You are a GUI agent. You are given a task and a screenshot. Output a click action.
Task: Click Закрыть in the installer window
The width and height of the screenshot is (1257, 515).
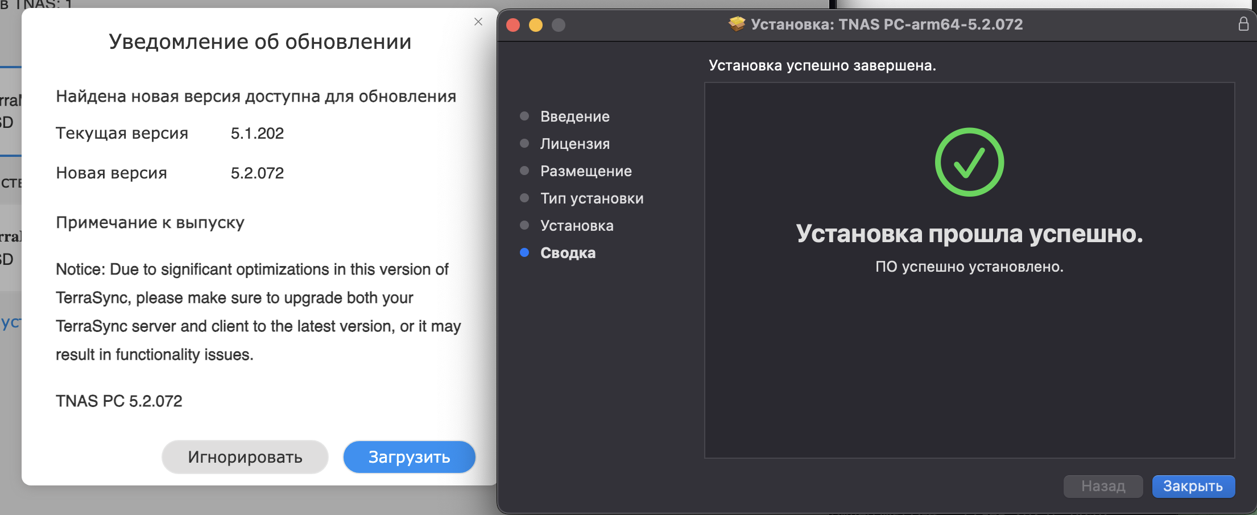pos(1193,486)
